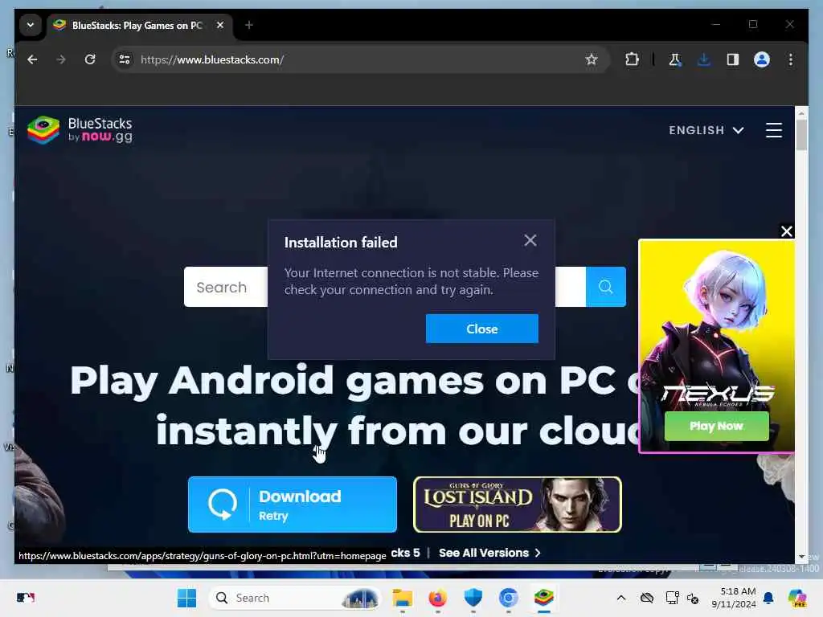Viewport: 823px width, 617px height.
Task: Open a new browser tab with plus
Action: (249, 25)
